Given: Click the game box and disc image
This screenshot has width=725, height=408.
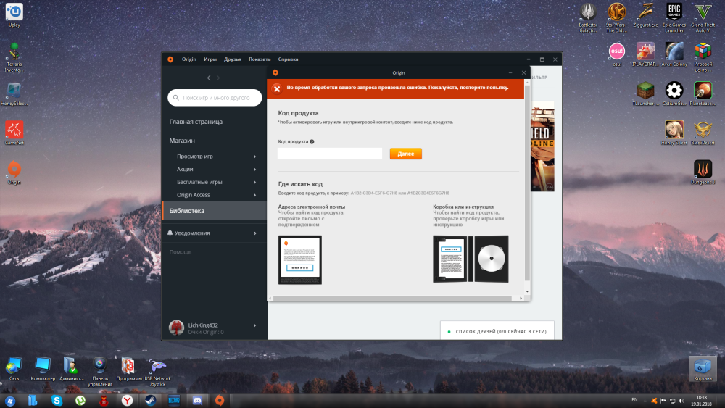Looking at the screenshot, I should (471, 259).
